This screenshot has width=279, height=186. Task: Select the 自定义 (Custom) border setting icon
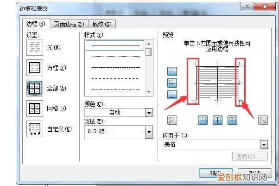pos(35,129)
